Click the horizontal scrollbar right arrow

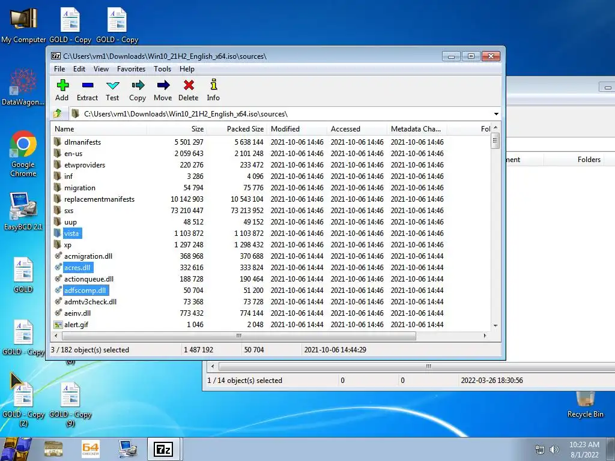coord(485,336)
